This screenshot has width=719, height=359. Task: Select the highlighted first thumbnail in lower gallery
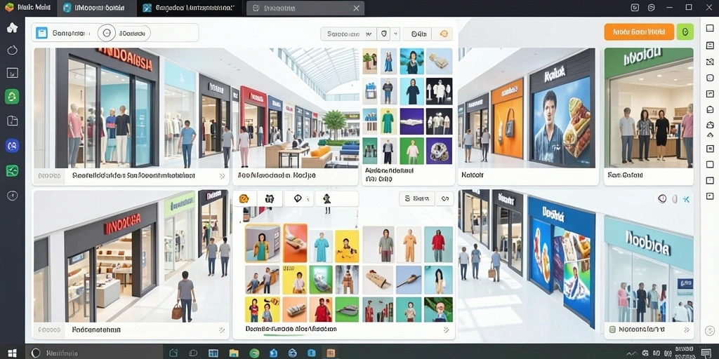263,243
